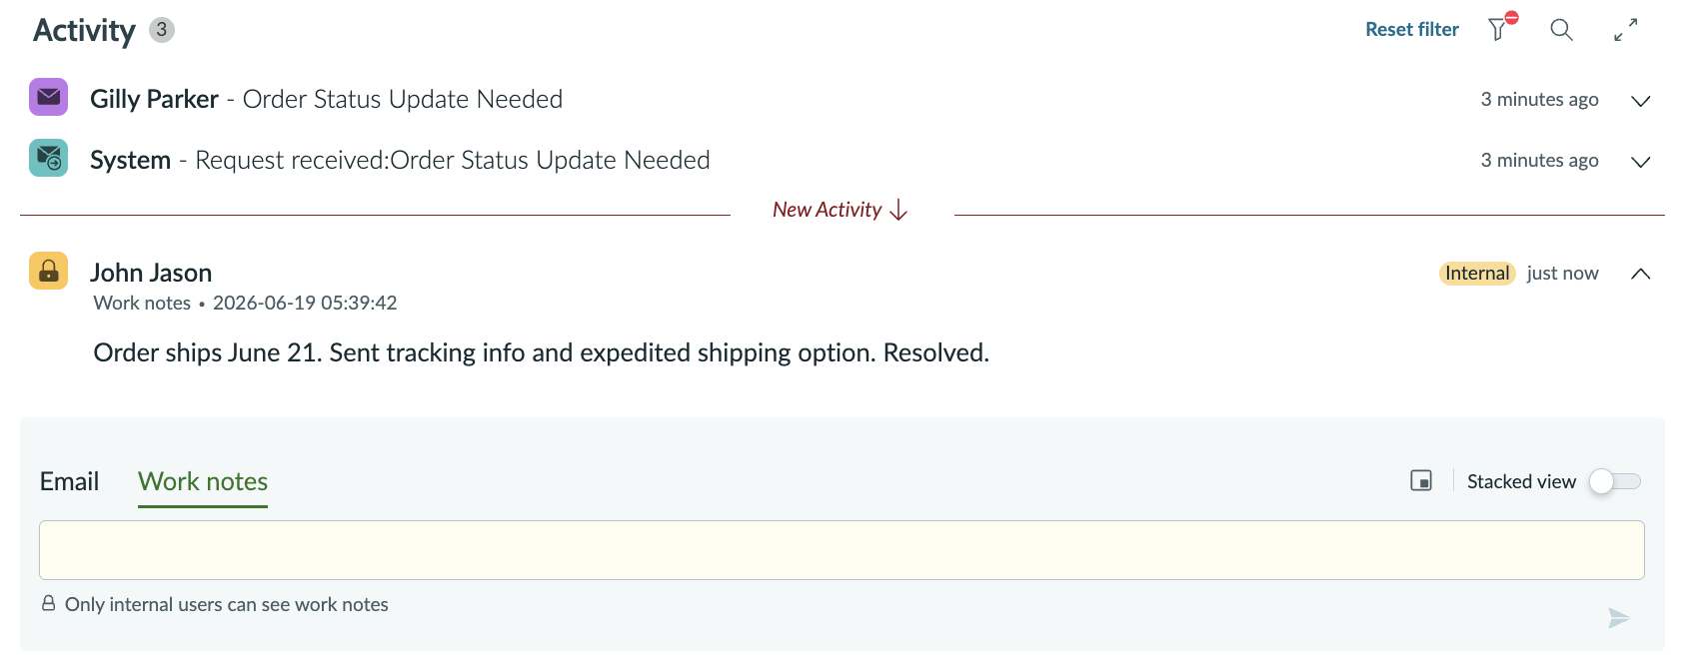Select the Work notes tab
The width and height of the screenshot is (1685, 663).
click(x=203, y=482)
